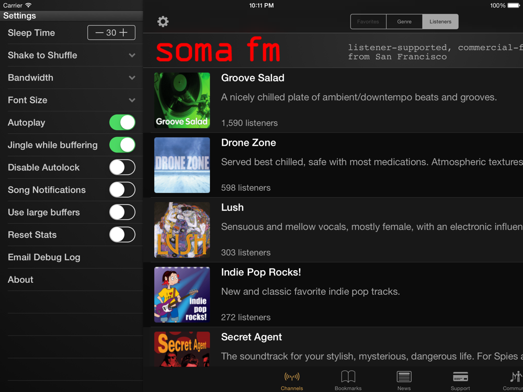Tap the Channels broadcast icon
This screenshot has width=523, height=392.
pos(292,377)
